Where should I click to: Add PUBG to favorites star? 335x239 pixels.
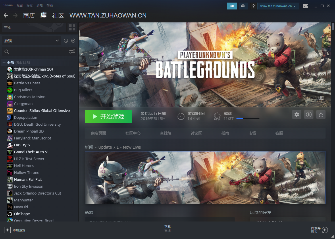[321, 114]
